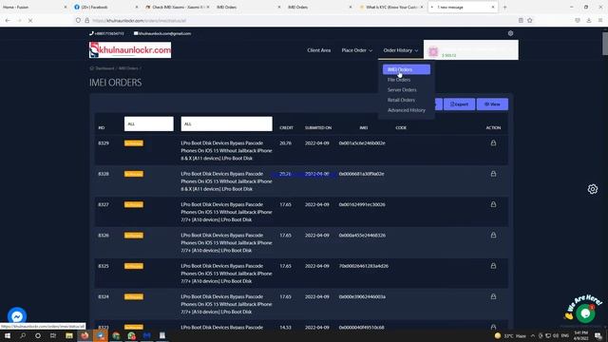Open lock action for order 8327
The width and height of the screenshot is (608, 342).
493,204
